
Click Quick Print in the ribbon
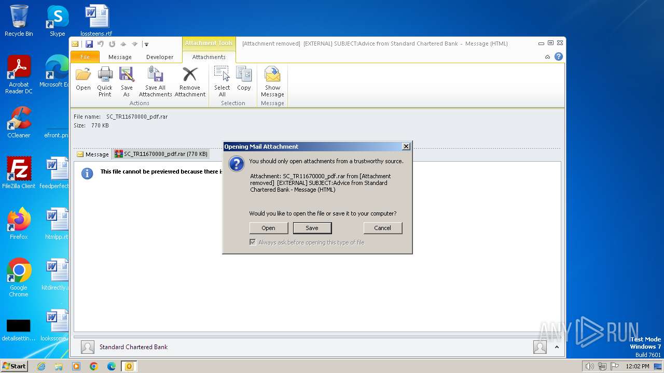[105, 81]
